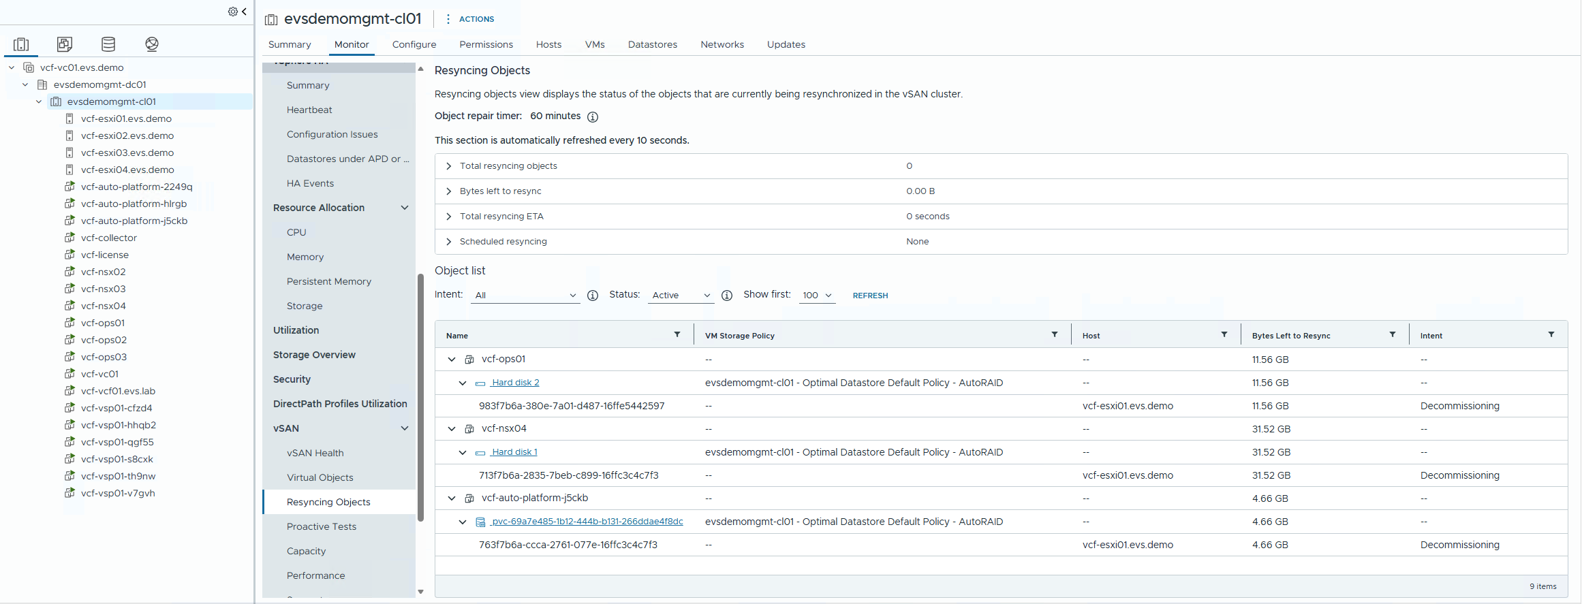Click the VM icon in the vcf-nsx04 table row

(469, 429)
